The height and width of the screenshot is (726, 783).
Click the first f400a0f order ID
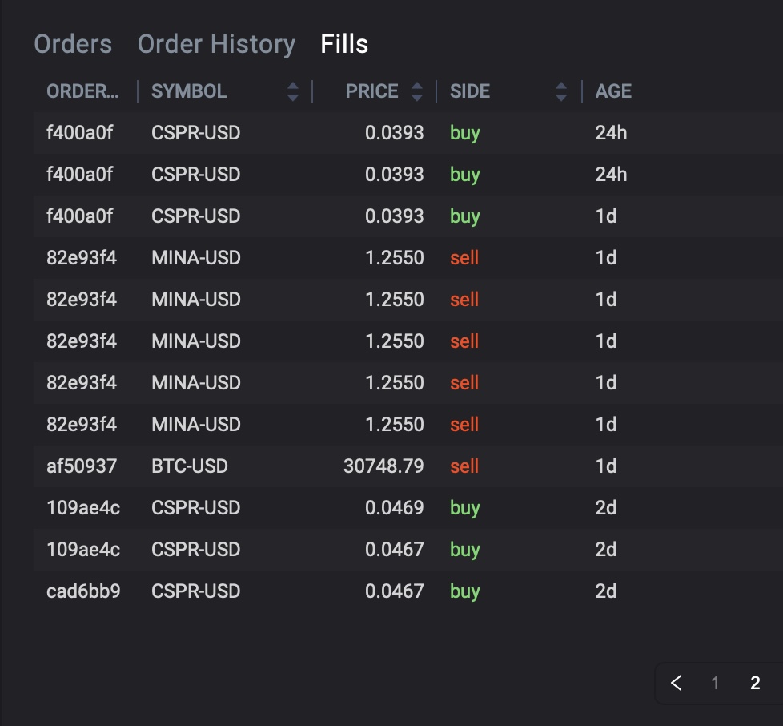click(x=80, y=133)
